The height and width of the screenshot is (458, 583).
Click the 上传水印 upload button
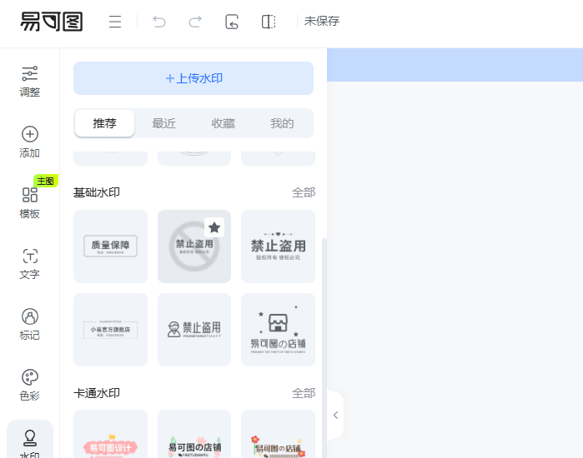click(193, 78)
